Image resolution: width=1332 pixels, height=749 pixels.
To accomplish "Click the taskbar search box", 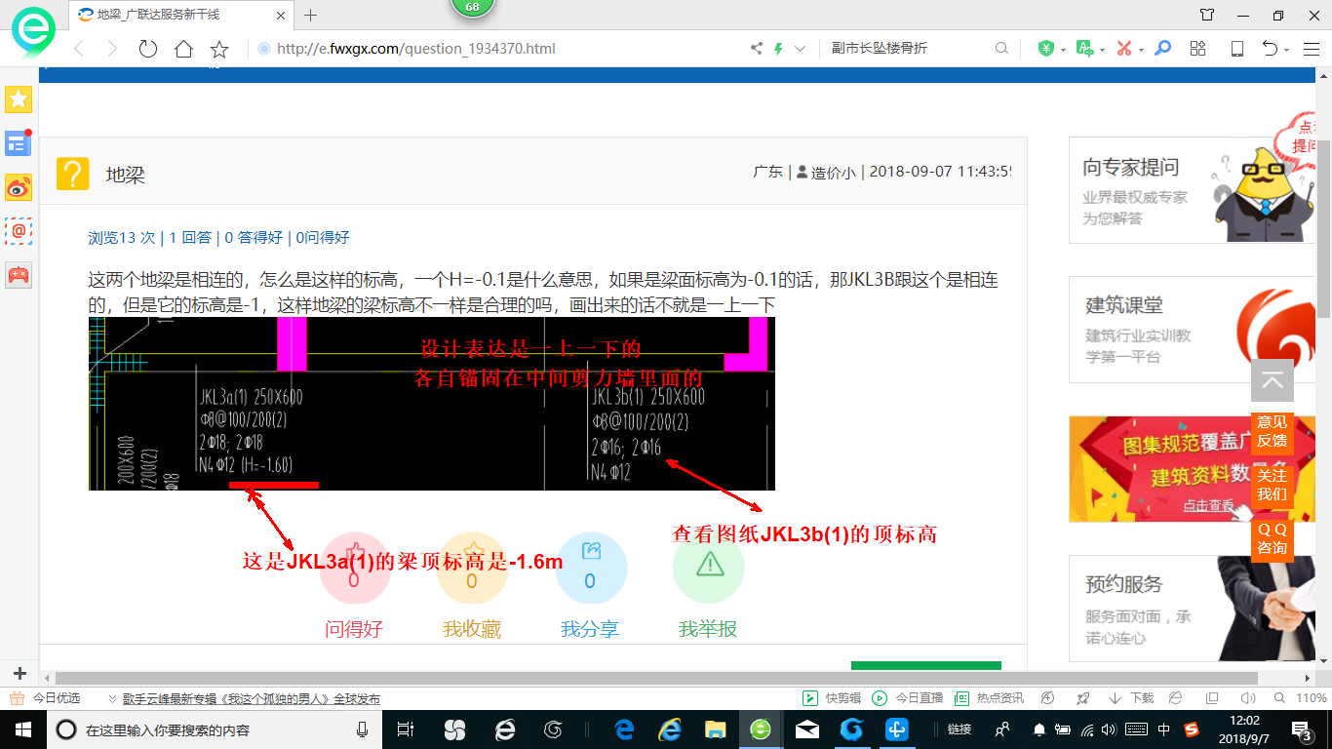I will pyautogui.click(x=213, y=729).
